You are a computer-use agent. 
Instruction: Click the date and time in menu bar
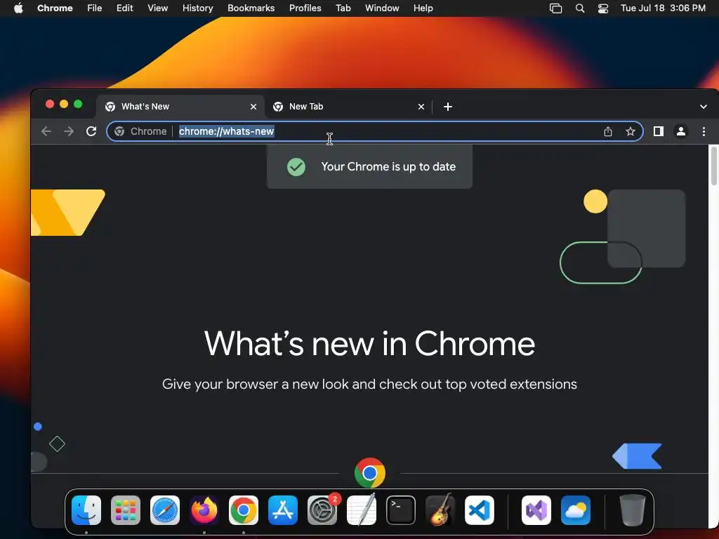(663, 8)
